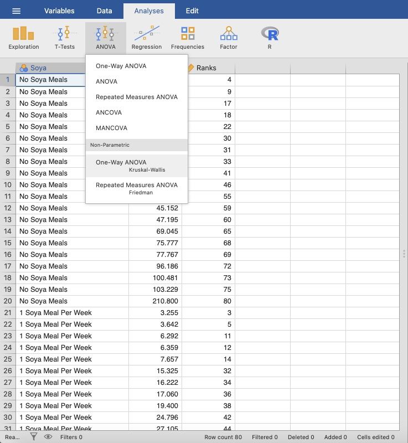Click the cell with value 100.481
This screenshot has width=408, height=443.
pyautogui.click(x=156, y=278)
